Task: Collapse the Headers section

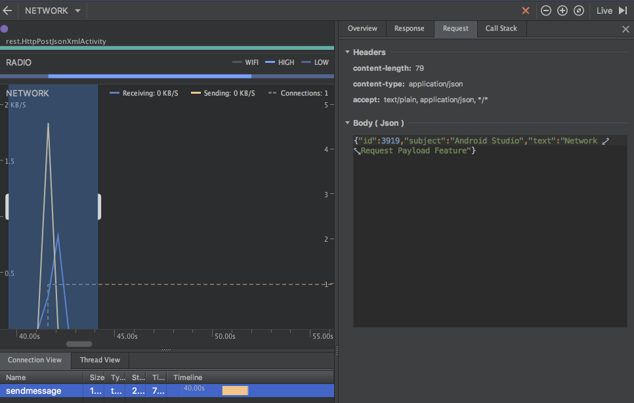Action: click(347, 52)
